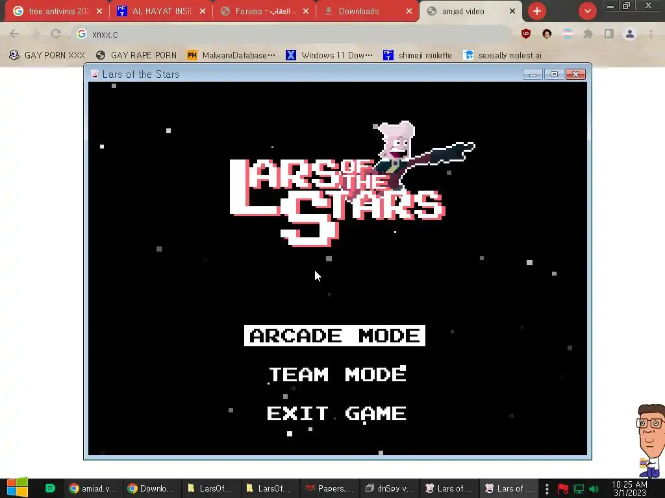665x498 pixels.
Task: Close the 'free antivirus' tab
Action: point(99,12)
